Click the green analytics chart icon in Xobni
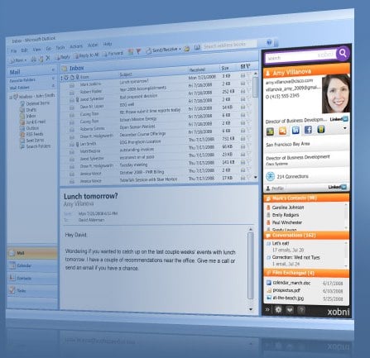This screenshot has width=370, height=358. (x=270, y=131)
